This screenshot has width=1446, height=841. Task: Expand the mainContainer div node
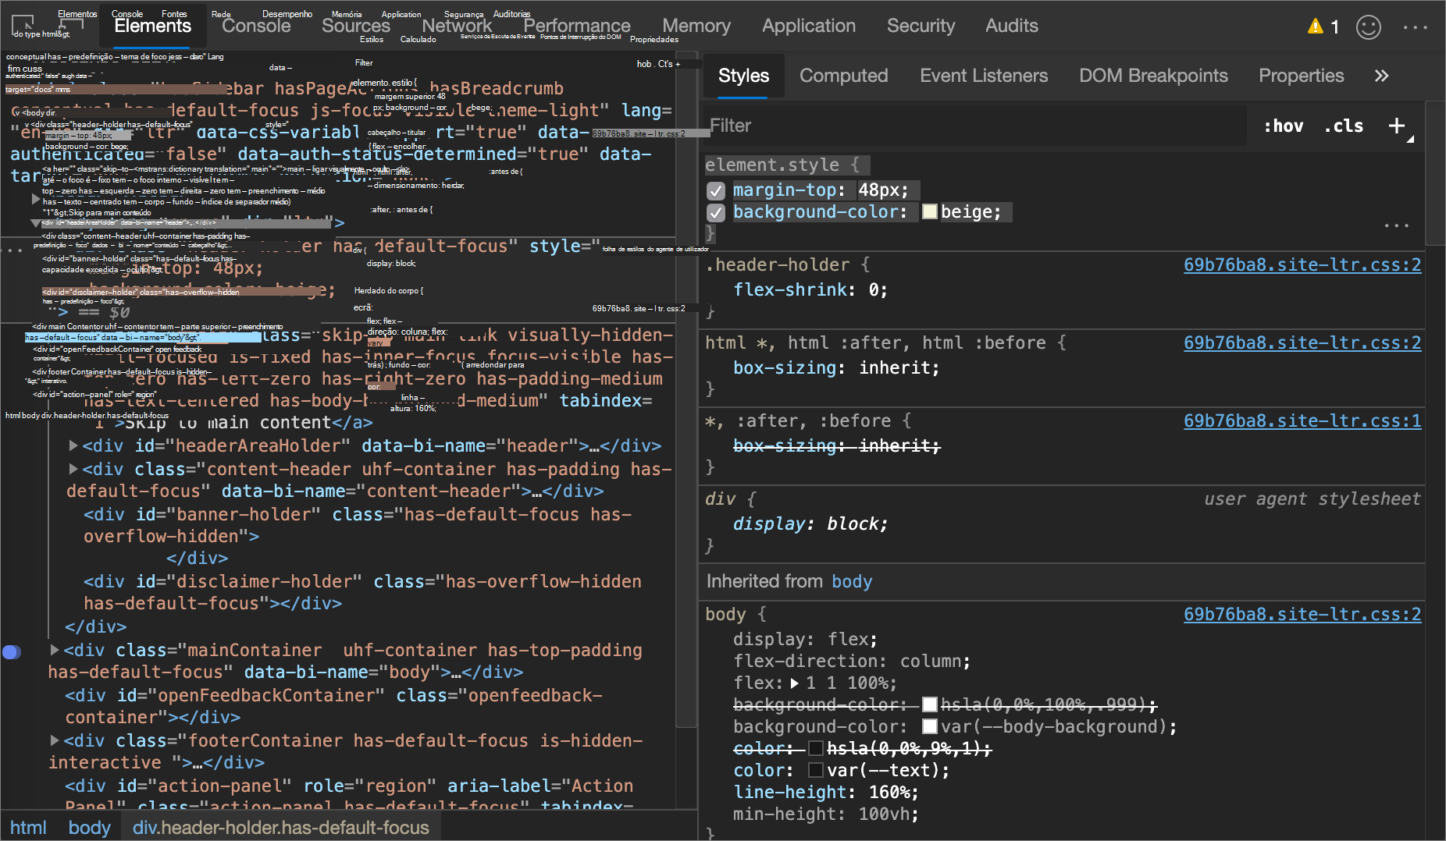pos(55,651)
